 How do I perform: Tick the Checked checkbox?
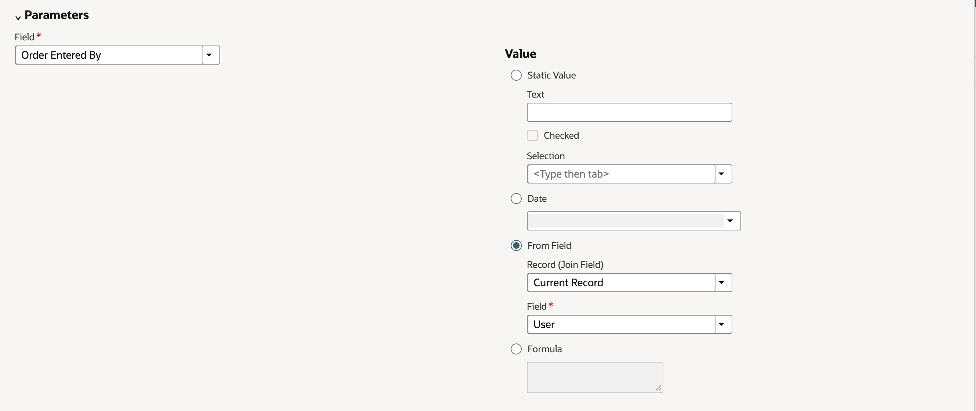click(532, 135)
